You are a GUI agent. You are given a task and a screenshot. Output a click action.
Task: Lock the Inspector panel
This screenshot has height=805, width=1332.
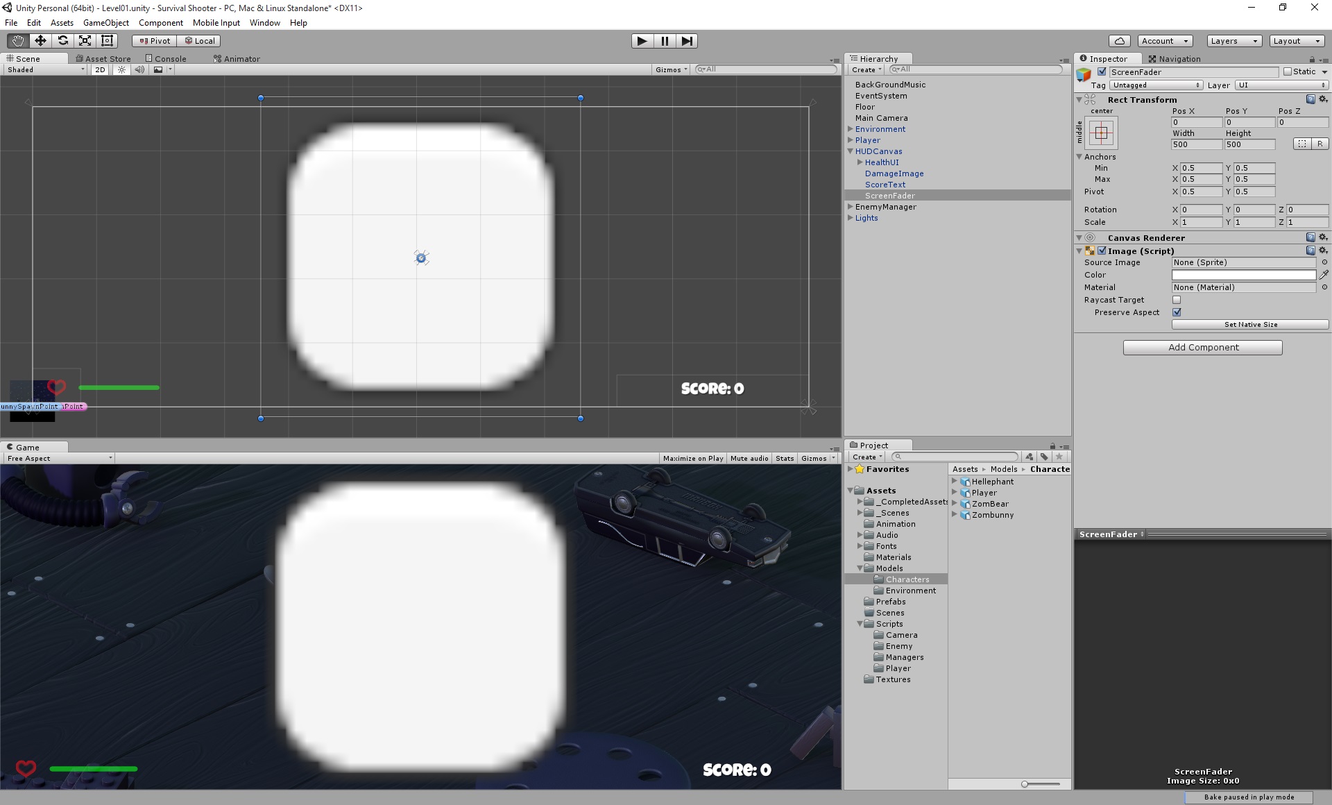1312,59
